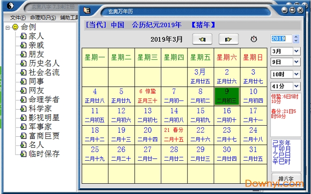Select March 1 labeled 3月 正月廿五

[x=200, y=77]
